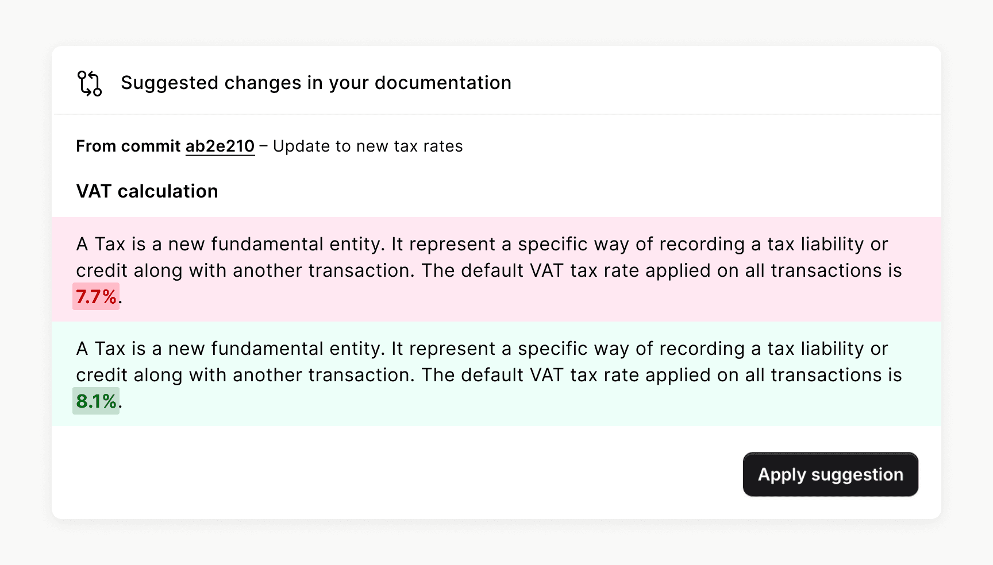The width and height of the screenshot is (993, 565).
Task: Click the red highlighted 7.7% value
Action: coord(96,297)
